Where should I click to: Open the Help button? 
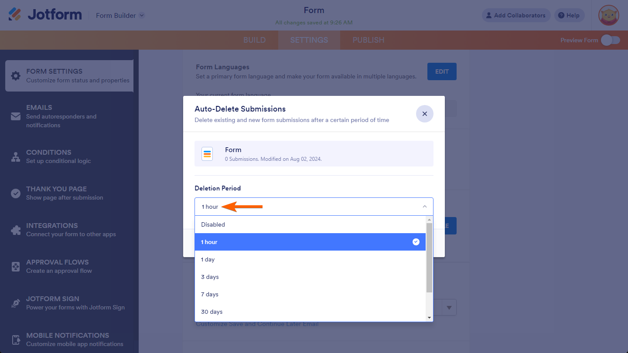coord(569,15)
